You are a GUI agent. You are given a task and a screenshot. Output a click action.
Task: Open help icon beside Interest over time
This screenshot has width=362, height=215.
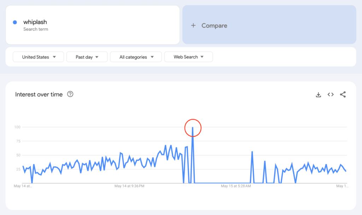pos(70,94)
